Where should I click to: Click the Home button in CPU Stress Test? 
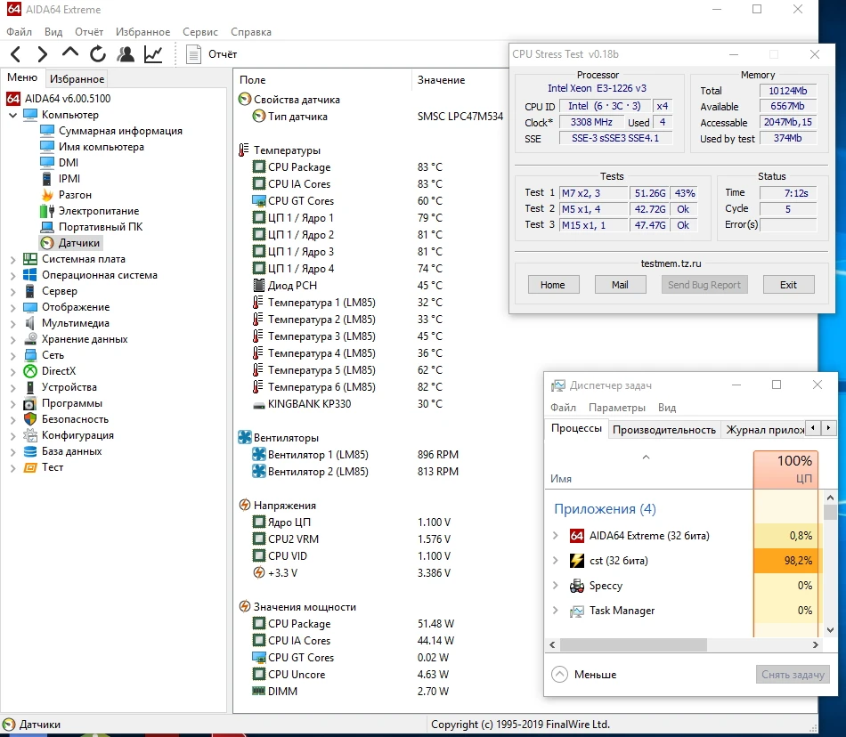(x=552, y=285)
